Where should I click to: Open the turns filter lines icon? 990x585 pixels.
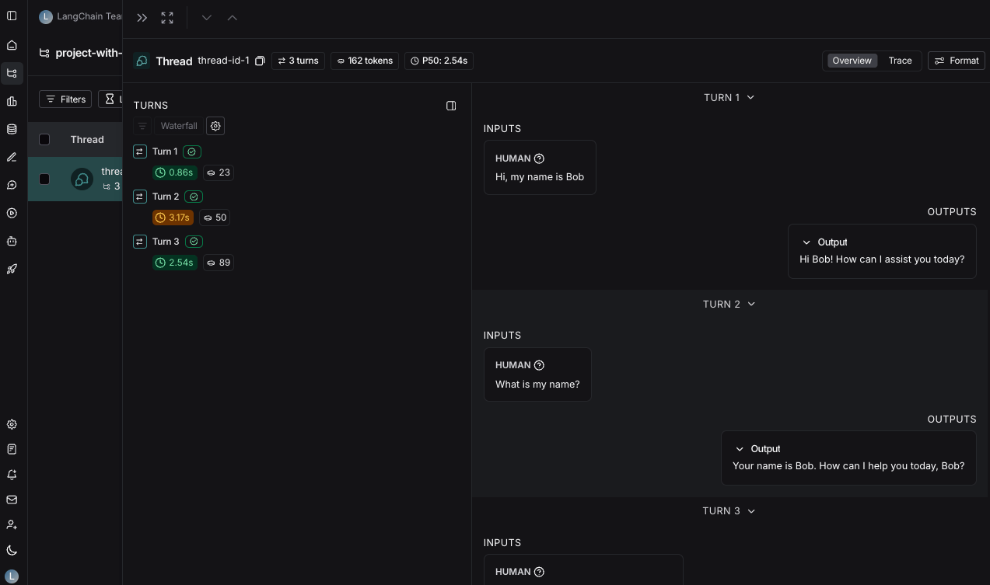(x=142, y=126)
